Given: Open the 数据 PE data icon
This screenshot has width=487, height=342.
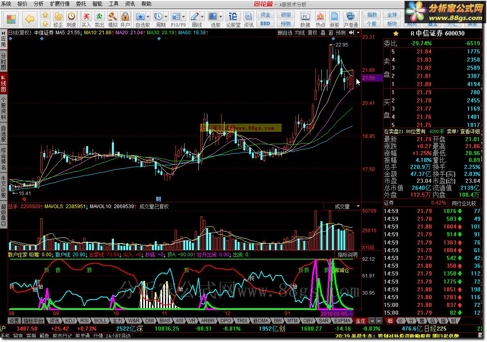Looking at the screenshot, I should [305, 19].
